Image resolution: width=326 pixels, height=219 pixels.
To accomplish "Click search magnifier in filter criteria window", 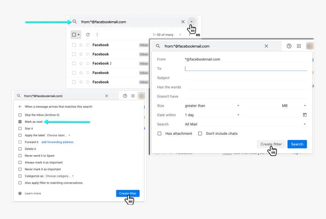I will click(158, 46).
